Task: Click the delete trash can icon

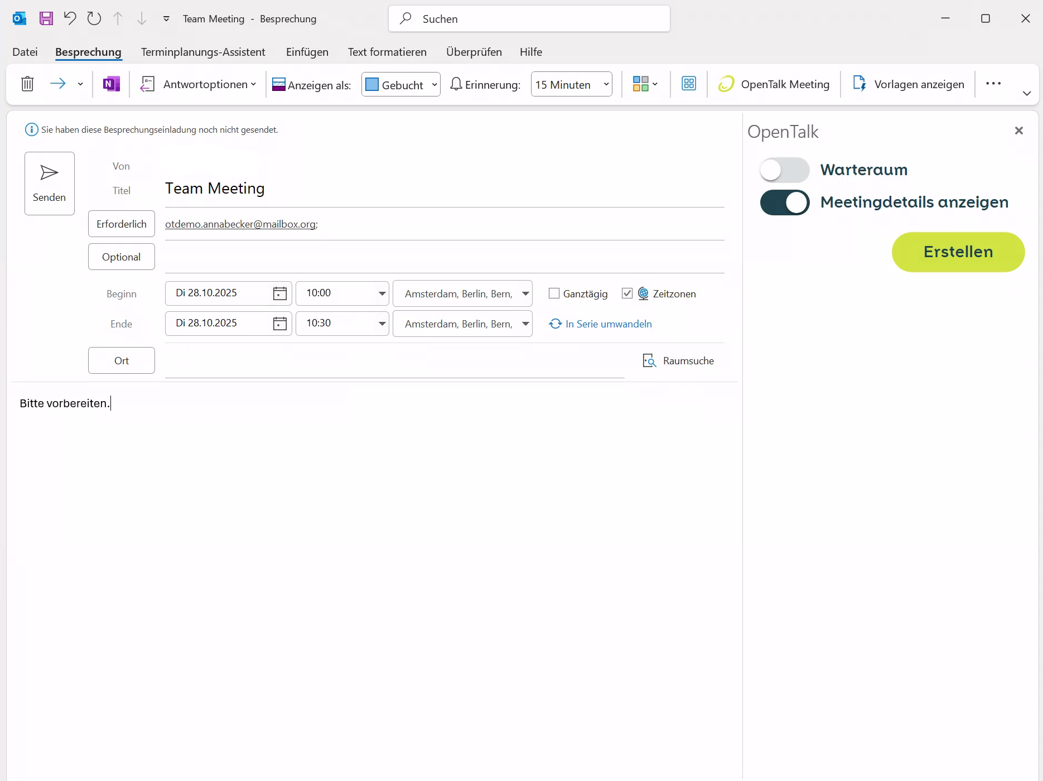Action: 27,84
